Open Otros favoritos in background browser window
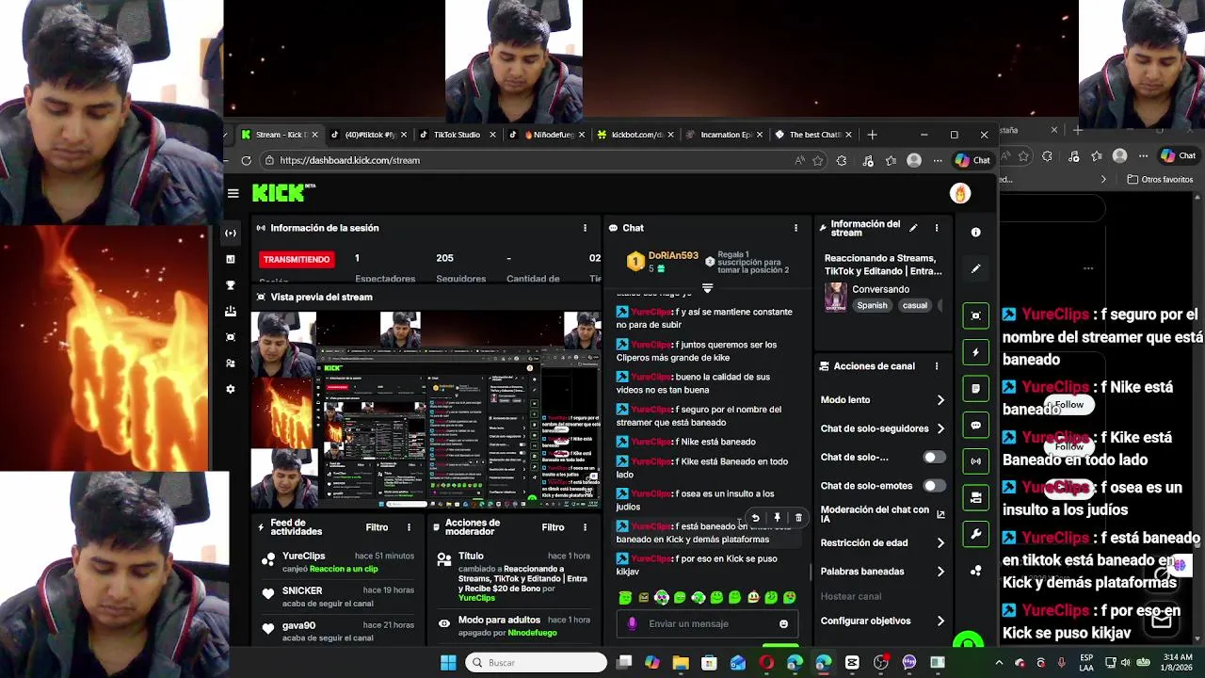 [1160, 179]
